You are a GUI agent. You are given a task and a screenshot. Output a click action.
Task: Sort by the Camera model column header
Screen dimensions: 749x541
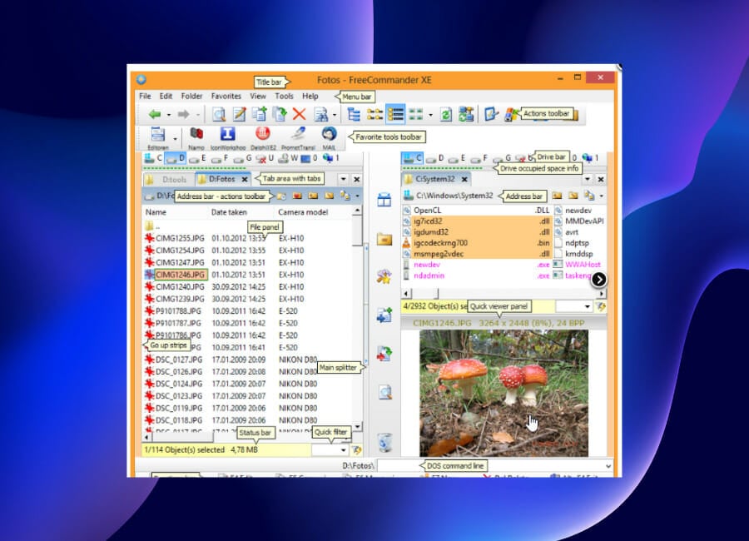coord(303,211)
